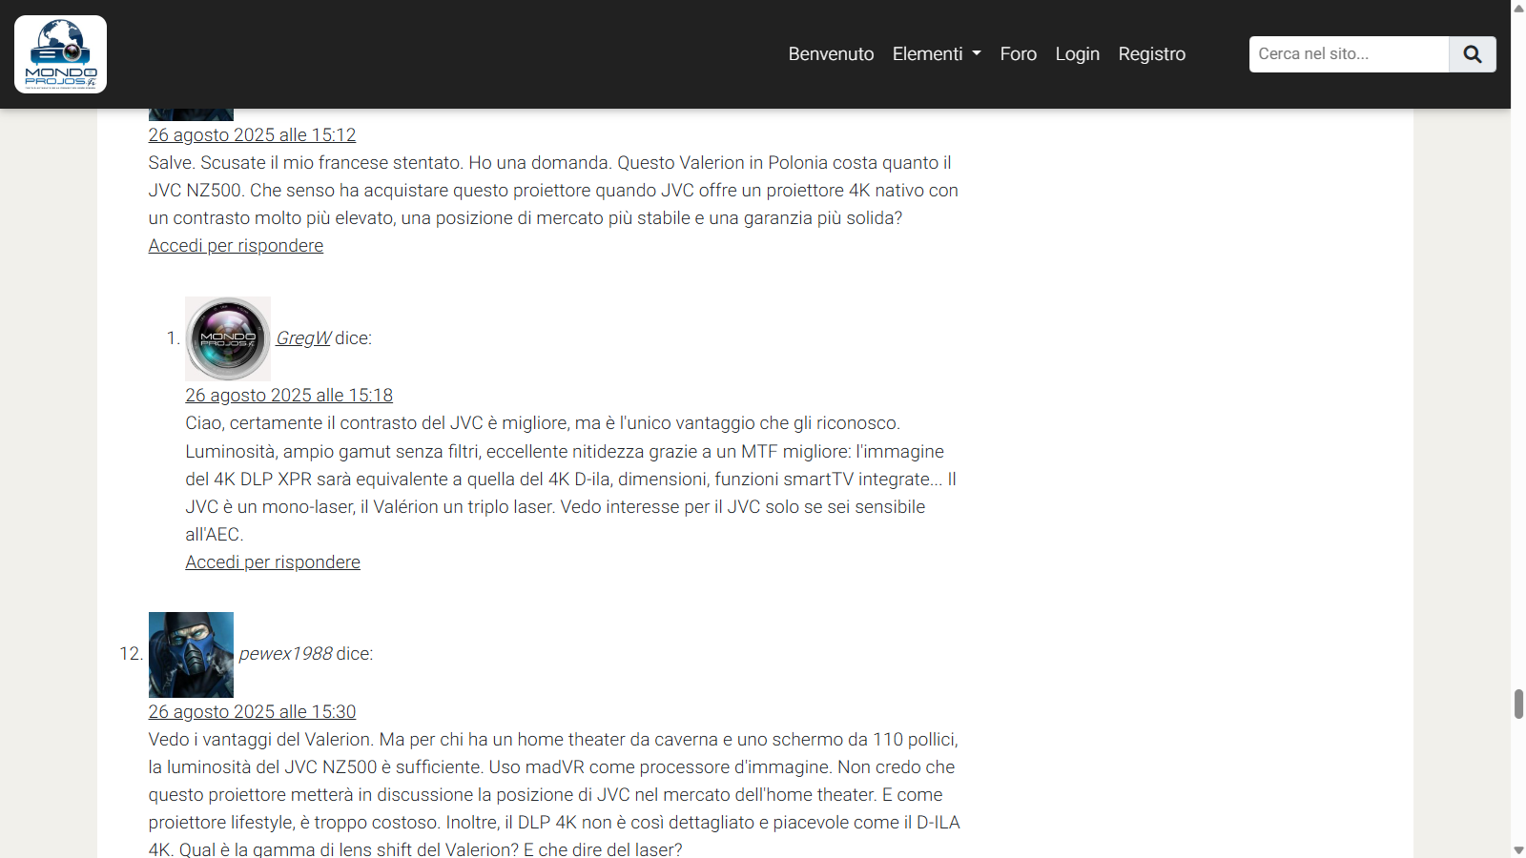
Task: Open the Login page
Action: click(1077, 54)
